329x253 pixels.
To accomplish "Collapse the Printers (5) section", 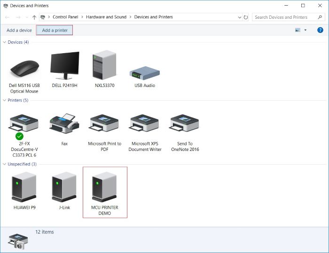I will click(5, 100).
